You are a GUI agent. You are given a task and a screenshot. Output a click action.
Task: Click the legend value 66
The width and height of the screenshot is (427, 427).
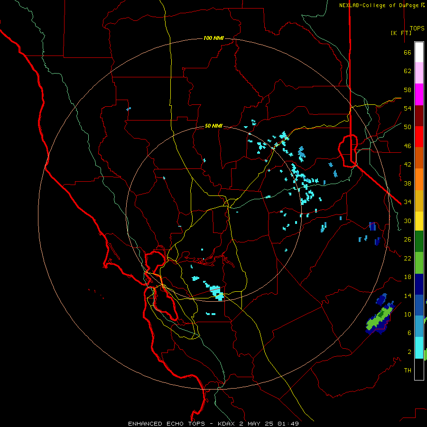pyautogui.click(x=408, y=53)
